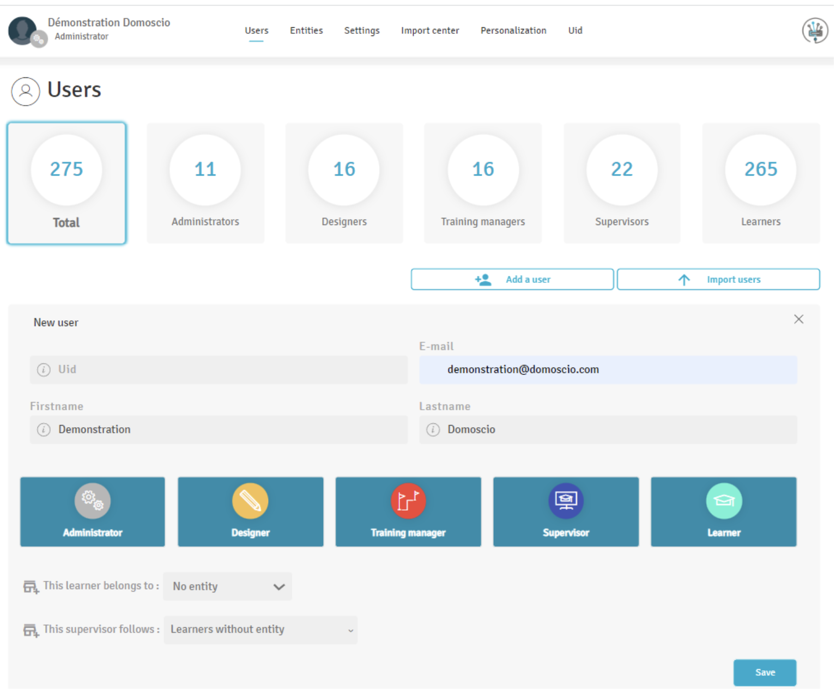Click the gears icon on Administrator role
The width and height of the screenshot is (836, 692).
[x=93, y=502]
